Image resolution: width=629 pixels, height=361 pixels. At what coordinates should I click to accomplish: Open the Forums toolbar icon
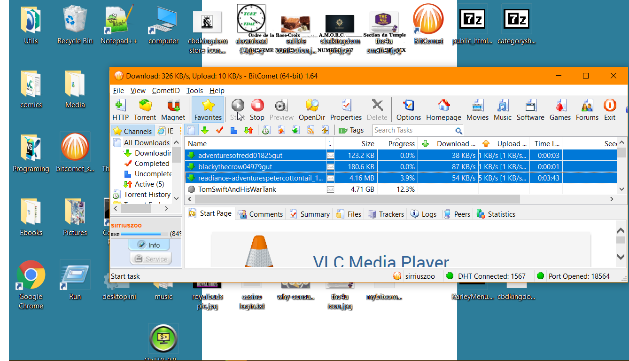click(587, 110)
